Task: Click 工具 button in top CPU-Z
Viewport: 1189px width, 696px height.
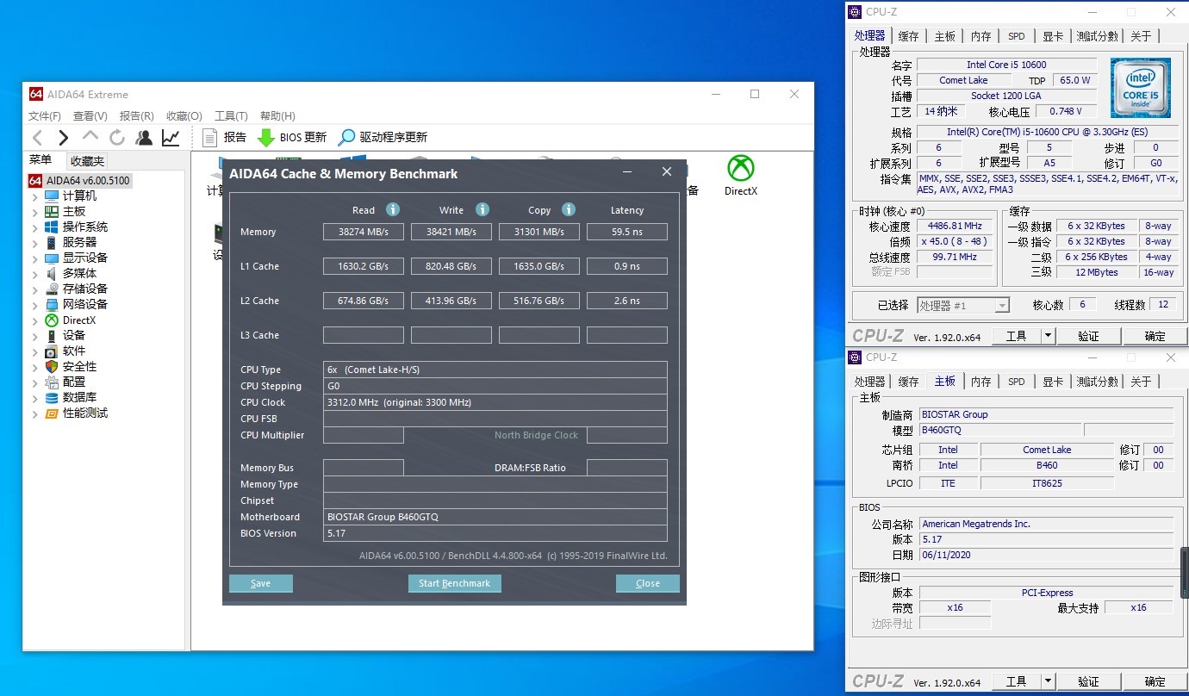Action: coord(1017,336)
